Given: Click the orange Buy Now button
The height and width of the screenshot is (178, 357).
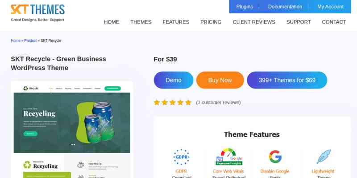Looking at the screenshot, I should tap(220, 80).
